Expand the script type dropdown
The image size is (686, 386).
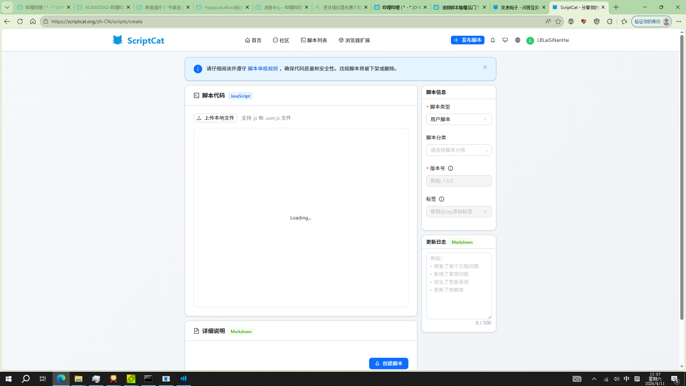click(459, 119)
